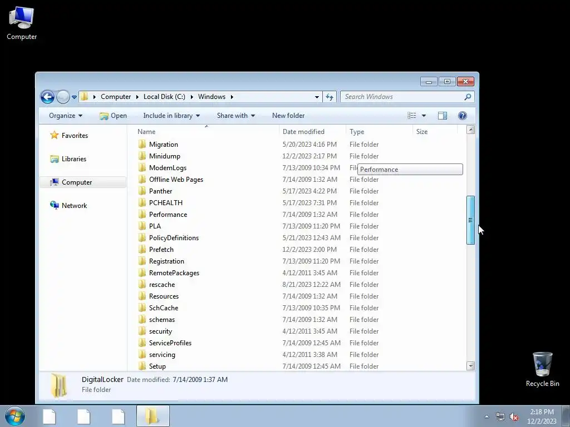Click the PCHEALTH folder icon

pyautogui.click(x=142, y=202)
